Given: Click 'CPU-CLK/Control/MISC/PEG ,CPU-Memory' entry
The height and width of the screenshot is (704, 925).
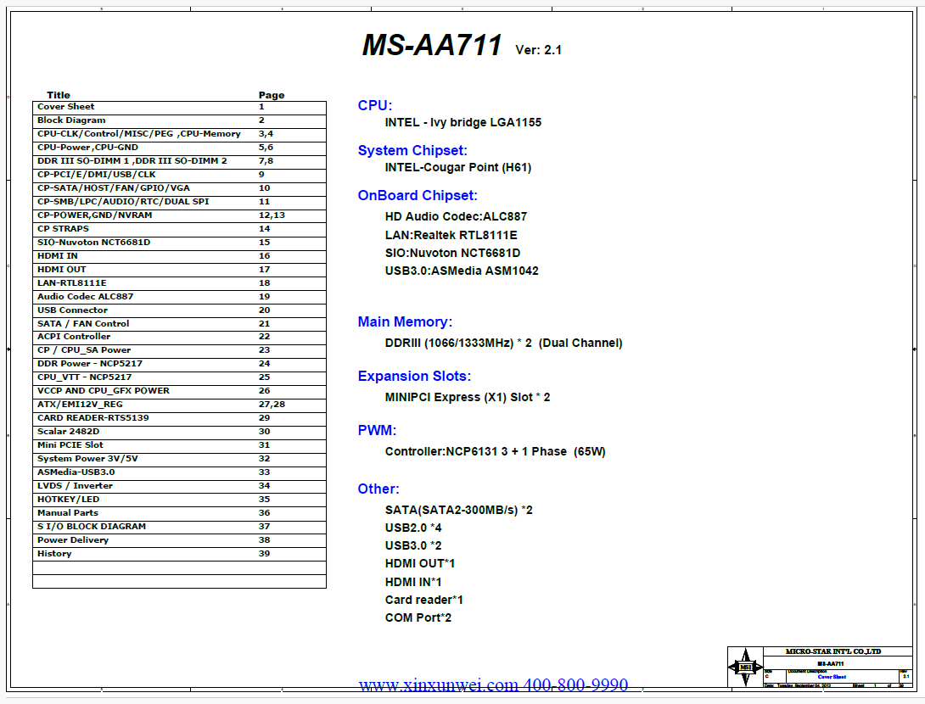Looking at the screenshot, I should (179, 134).
